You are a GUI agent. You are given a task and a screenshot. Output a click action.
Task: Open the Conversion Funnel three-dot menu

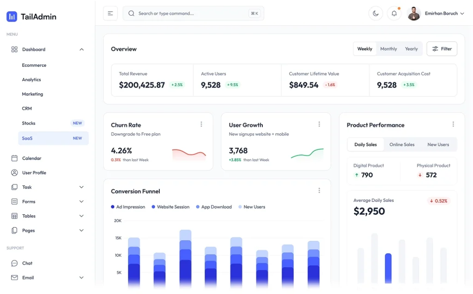coord(319,191)
